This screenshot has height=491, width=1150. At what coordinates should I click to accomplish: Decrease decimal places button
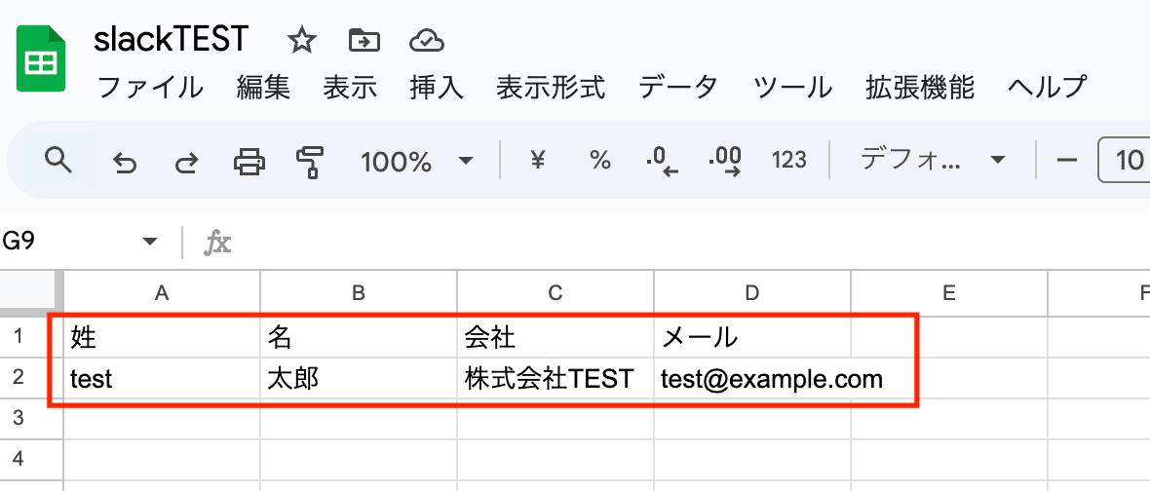coord(662,161)
